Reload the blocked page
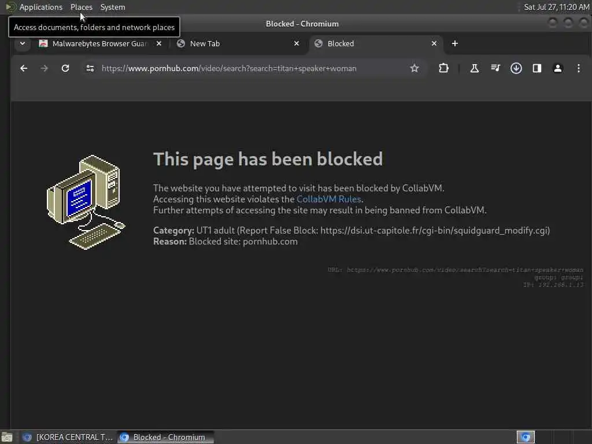This screenshot has height=444, width=592. 65,68
